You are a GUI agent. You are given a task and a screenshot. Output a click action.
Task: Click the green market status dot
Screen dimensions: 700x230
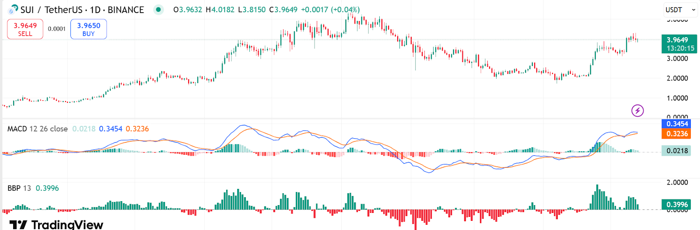tap(158, 9)
